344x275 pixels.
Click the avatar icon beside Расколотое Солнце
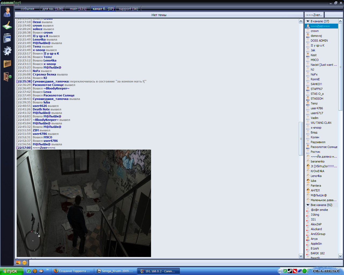pos(308,147)
